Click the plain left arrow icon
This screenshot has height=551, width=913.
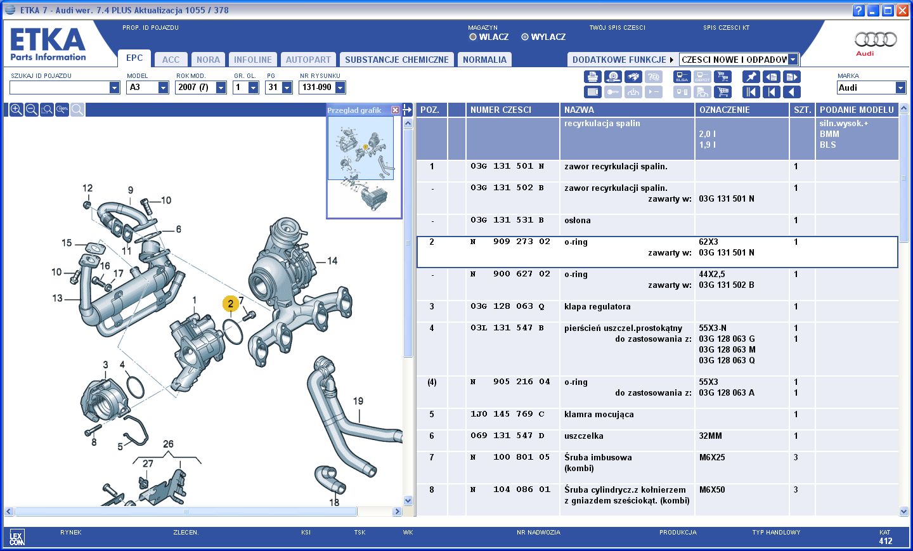(x=791, y=92)
